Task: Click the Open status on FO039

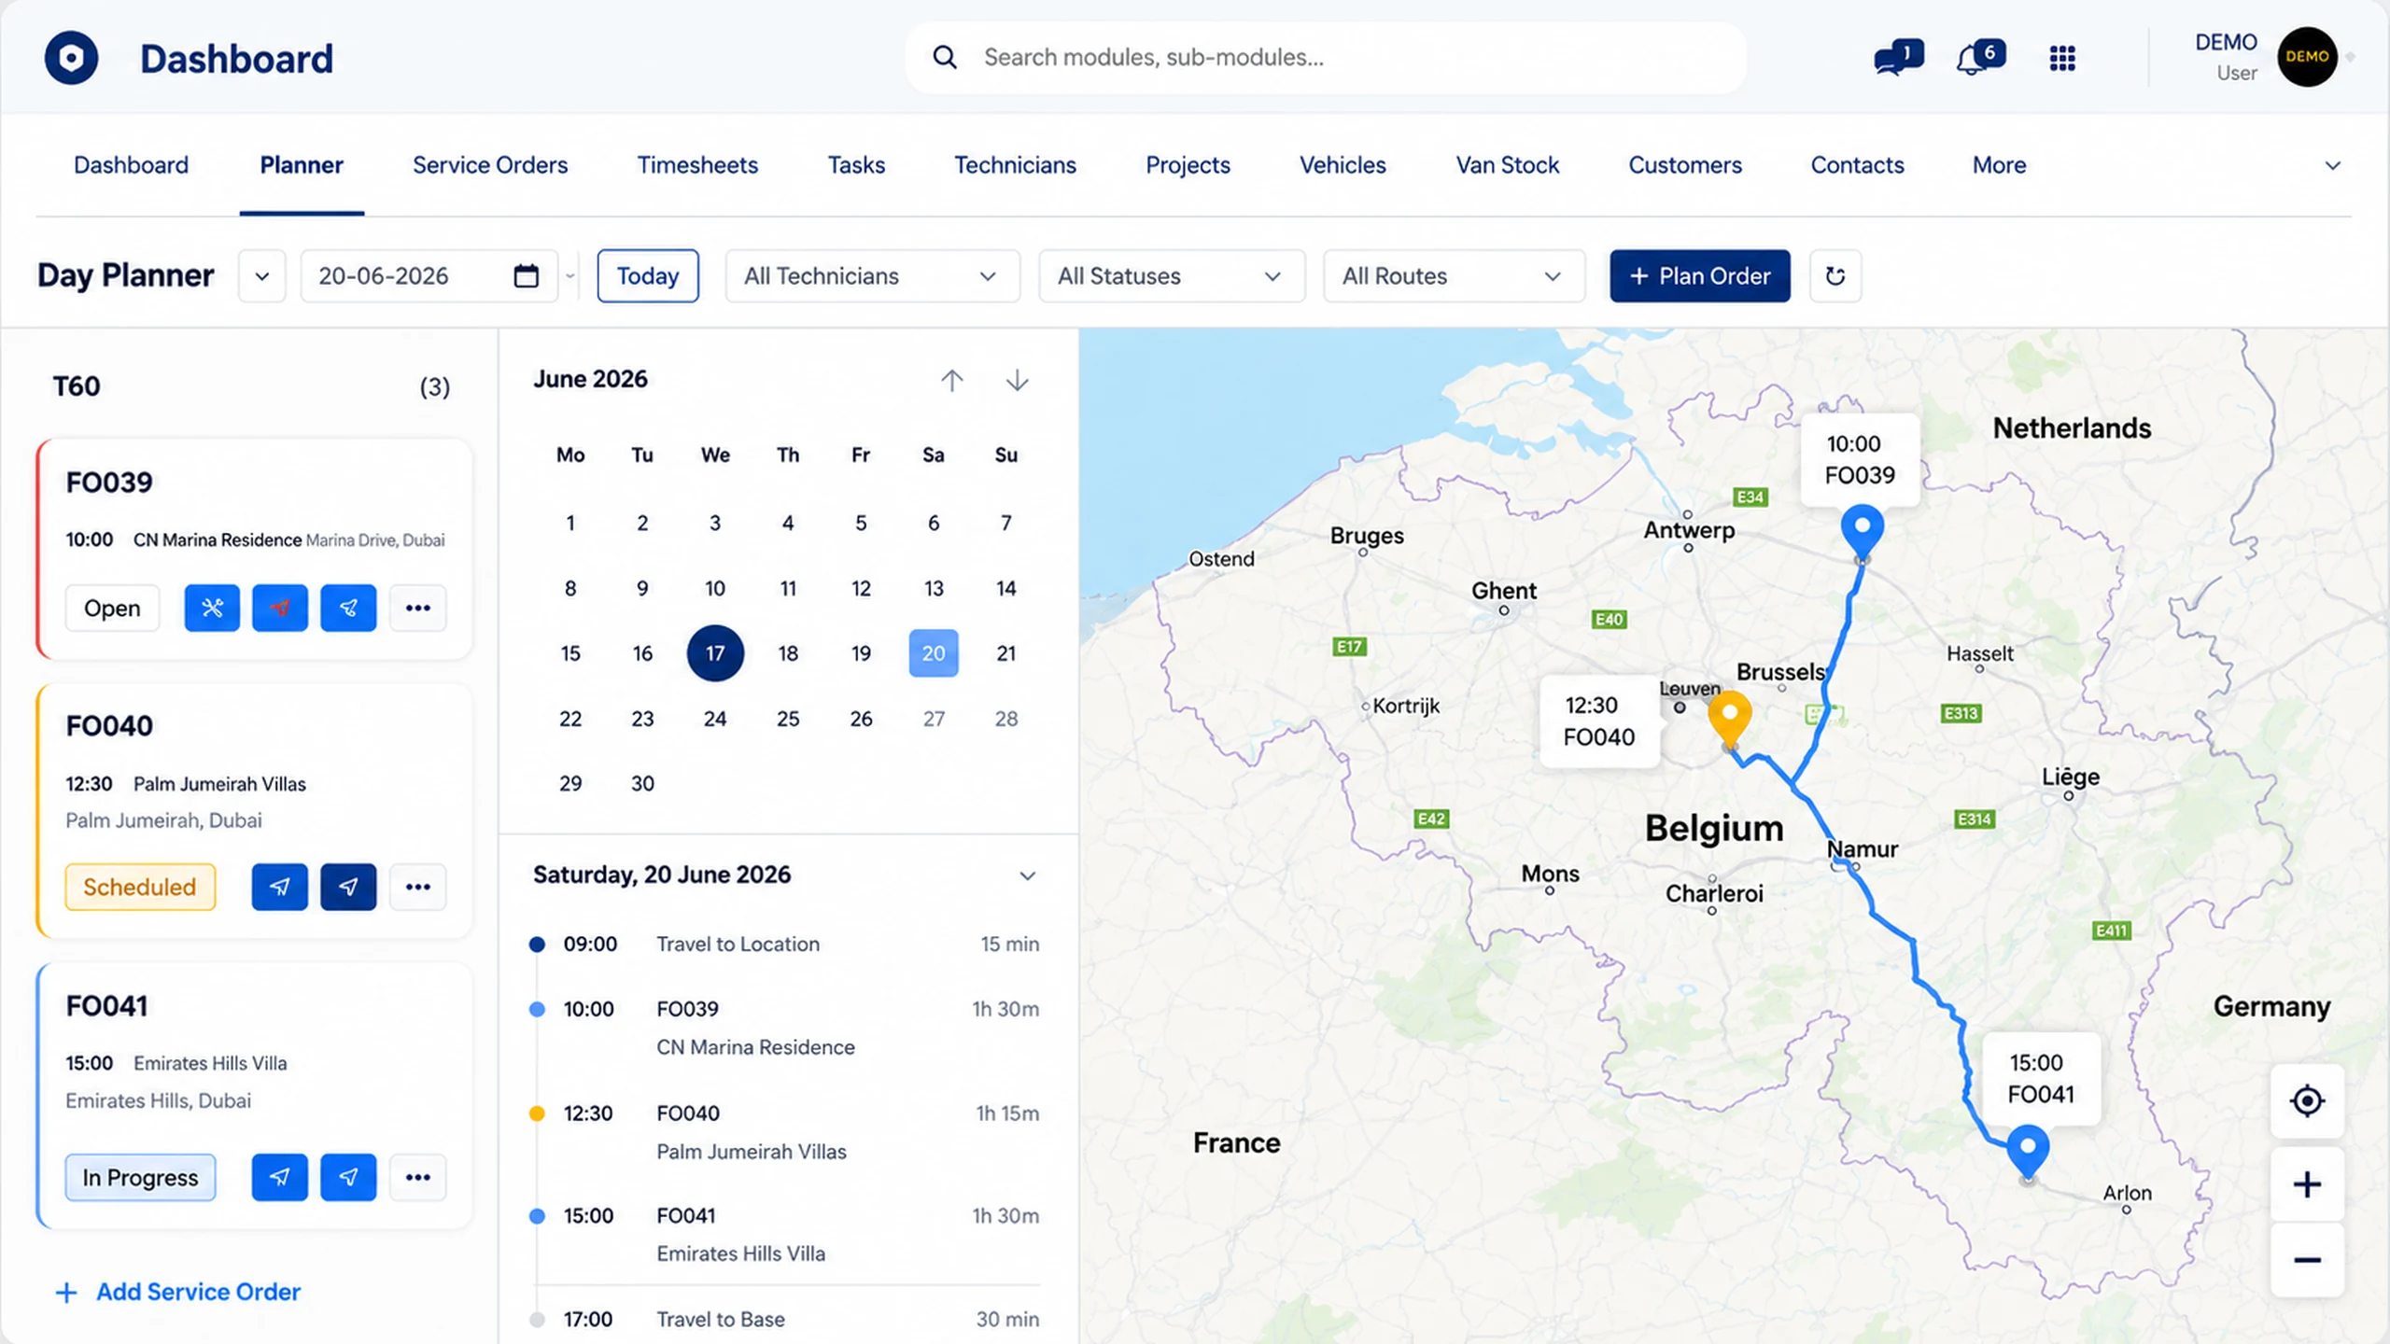Action: [112, 608]
